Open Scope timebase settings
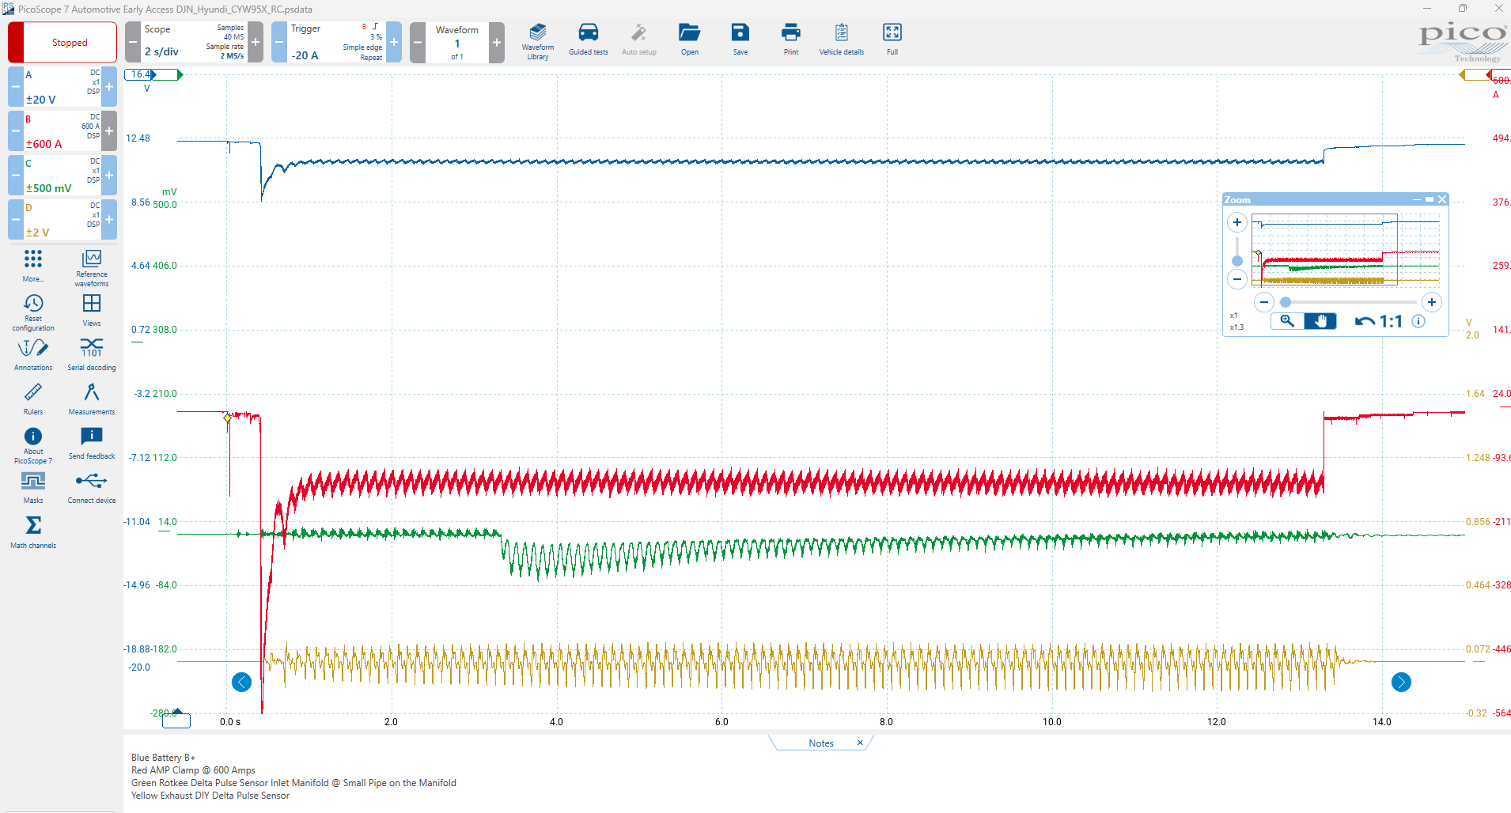The width and height of the screenshot is (1511, 813). click(194, 42)
